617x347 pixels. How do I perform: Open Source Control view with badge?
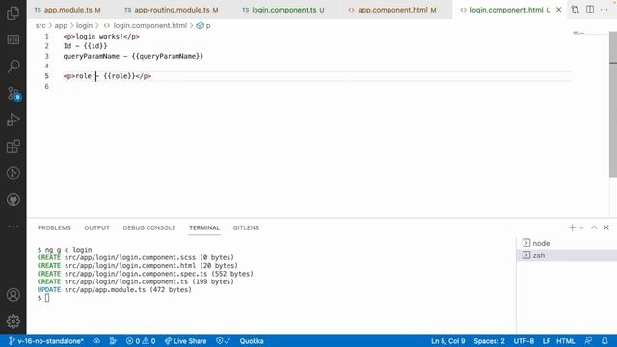pos(13,93)
